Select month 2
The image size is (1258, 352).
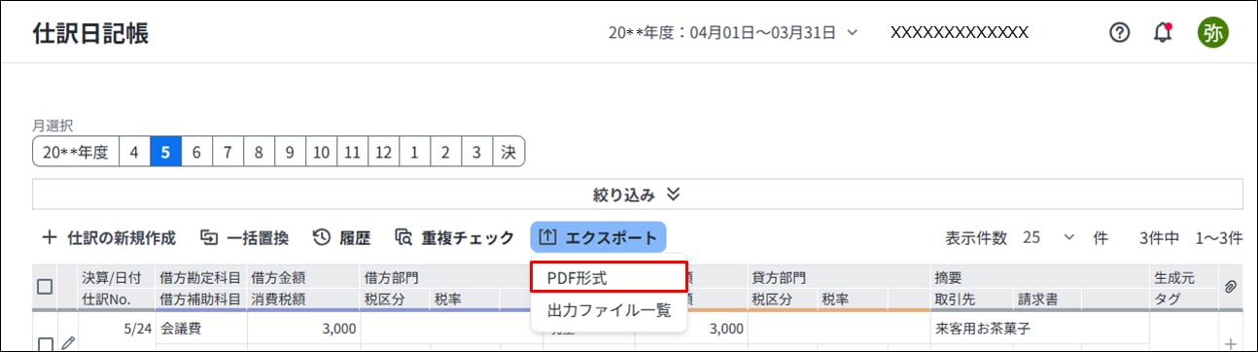tap(445, 152)
